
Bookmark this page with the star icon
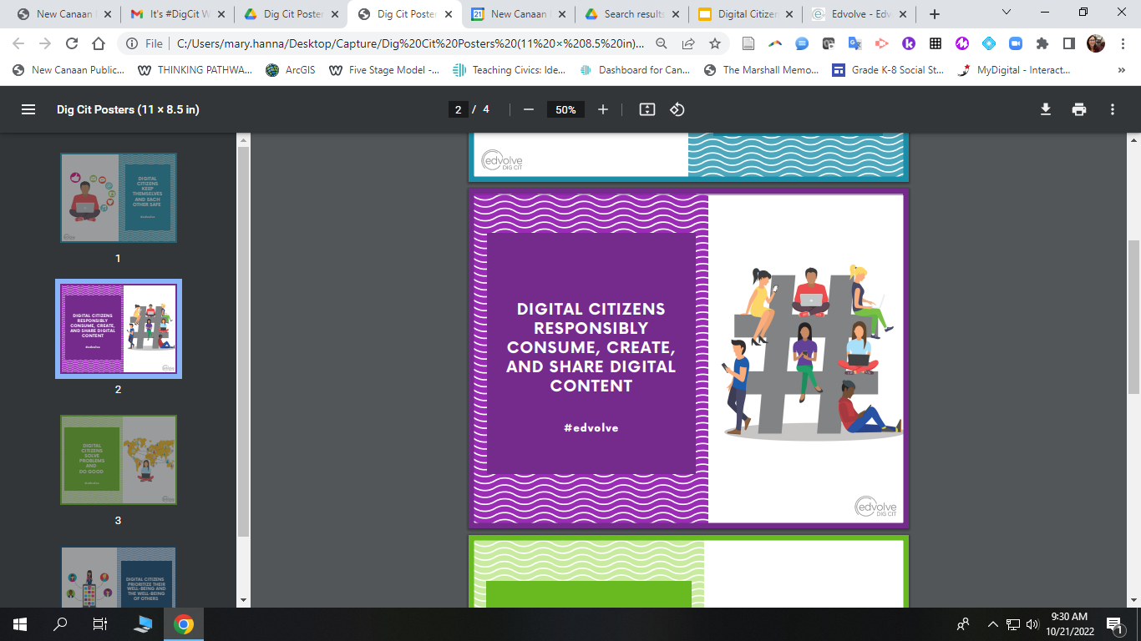(x=715, y=43)
